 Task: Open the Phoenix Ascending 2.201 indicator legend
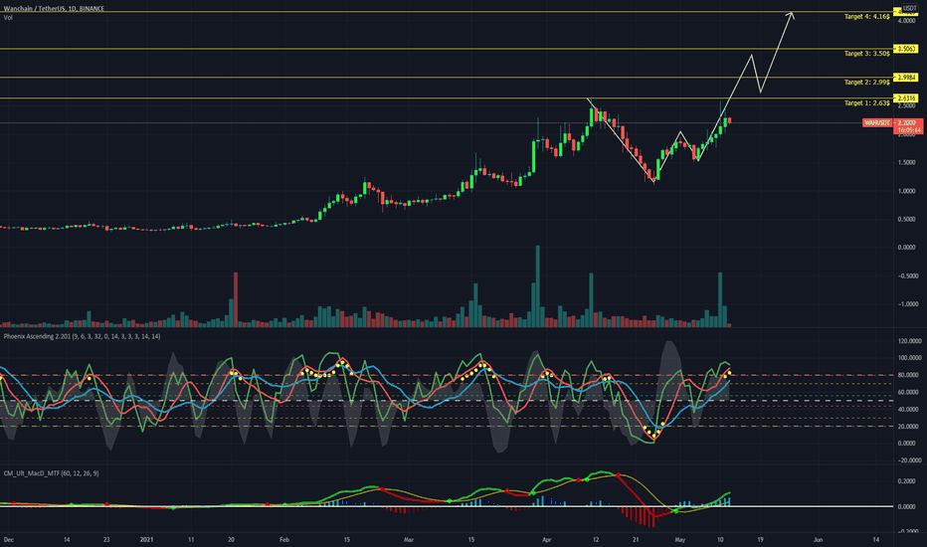(82, 336)
